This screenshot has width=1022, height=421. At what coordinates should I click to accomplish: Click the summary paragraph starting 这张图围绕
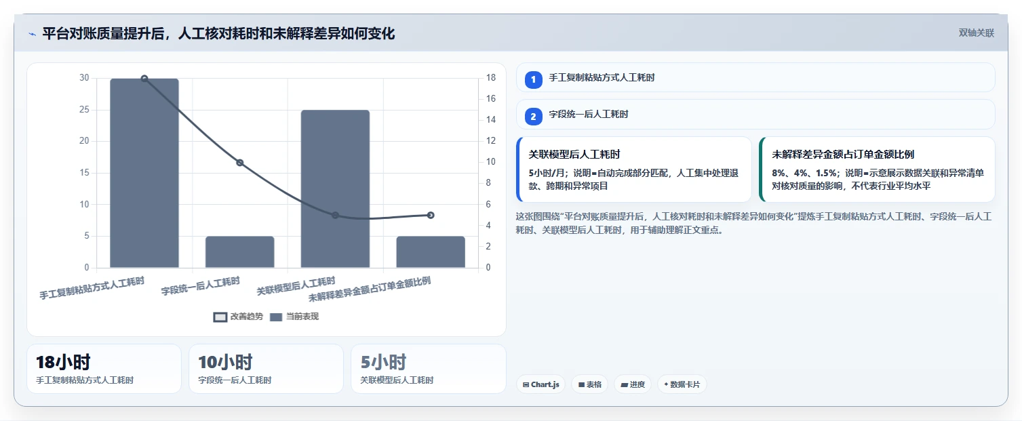pyautogui.click(x=754, y=223)
